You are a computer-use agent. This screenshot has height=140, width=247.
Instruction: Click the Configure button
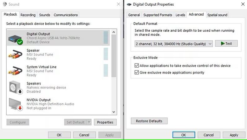point(18,122)
